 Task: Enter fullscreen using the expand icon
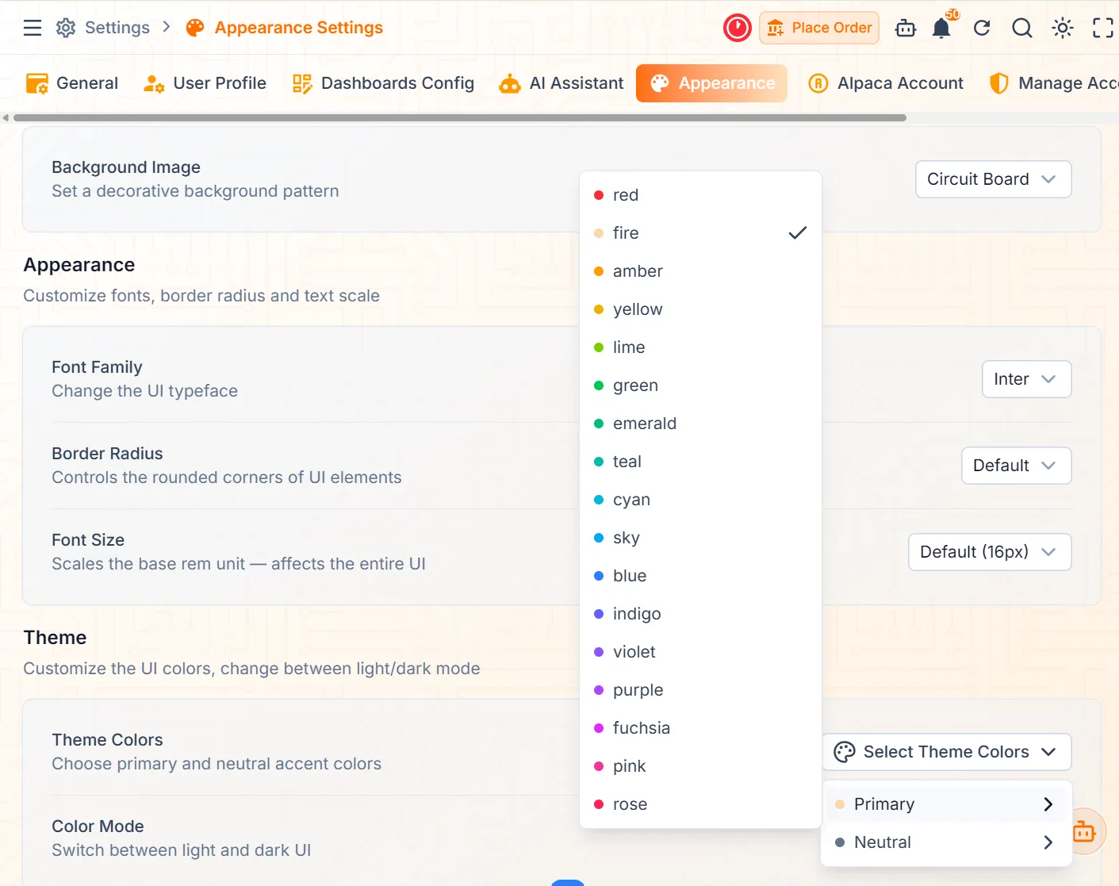[x=1103, y=29]
